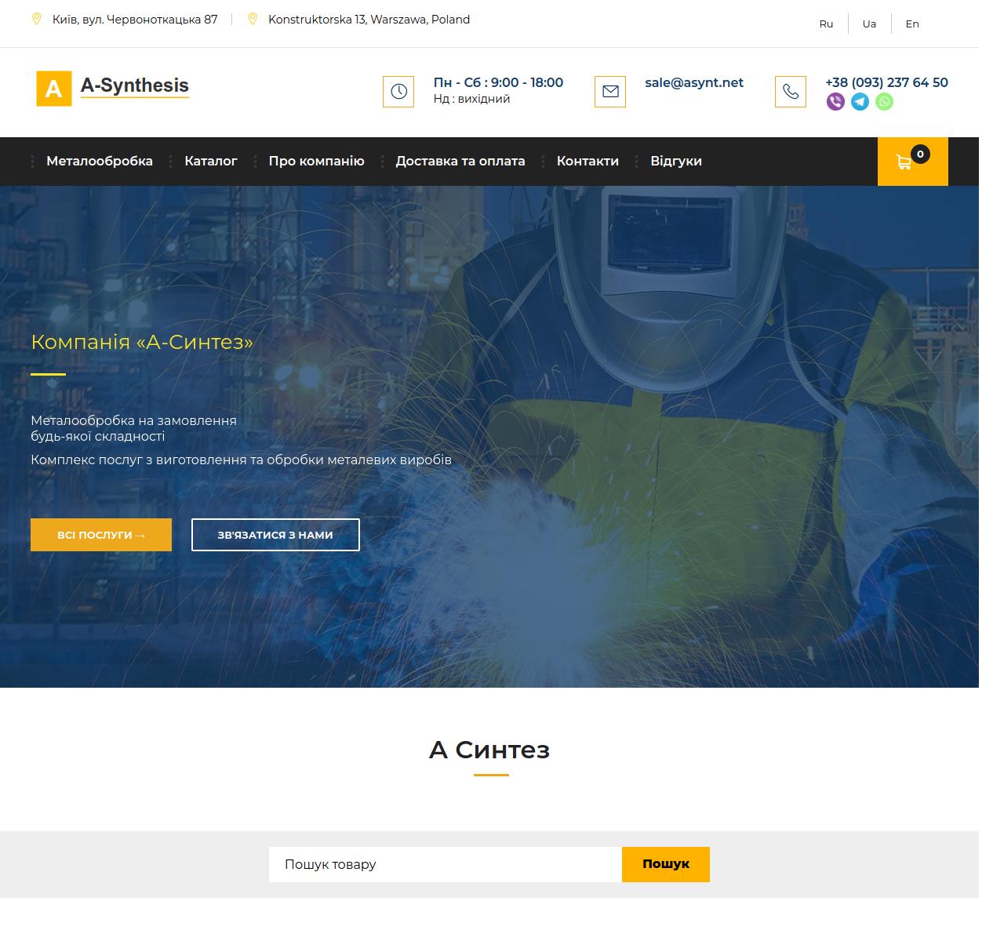Click the WhatsApp icon
The width and height of the screenshot is (1004, 941).
coord(884,102)
